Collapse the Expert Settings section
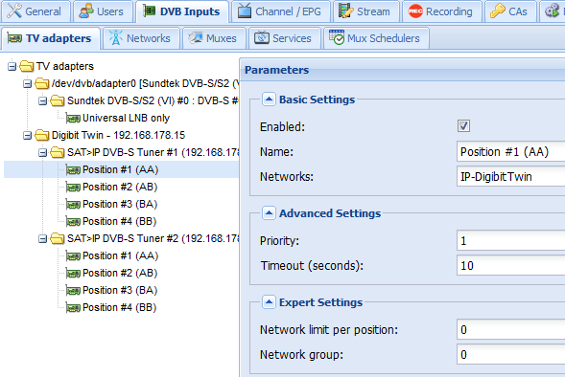 click(269, 302)
